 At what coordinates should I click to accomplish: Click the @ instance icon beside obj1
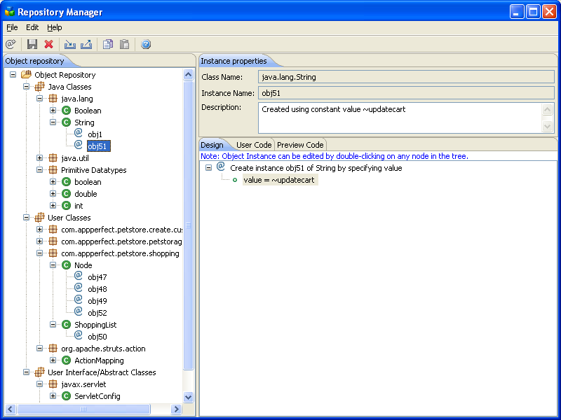[x=79, y=133]
